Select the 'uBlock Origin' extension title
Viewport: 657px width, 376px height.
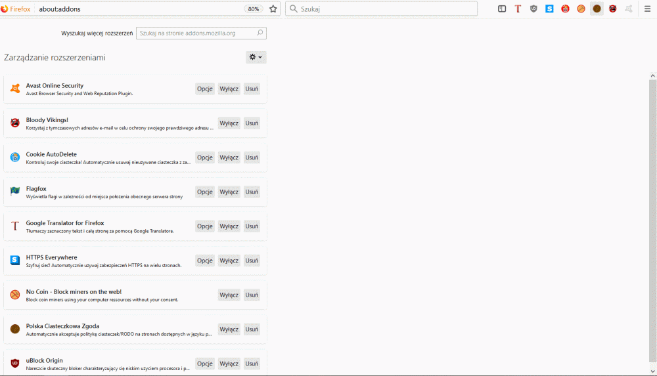[x=45, y=360]
